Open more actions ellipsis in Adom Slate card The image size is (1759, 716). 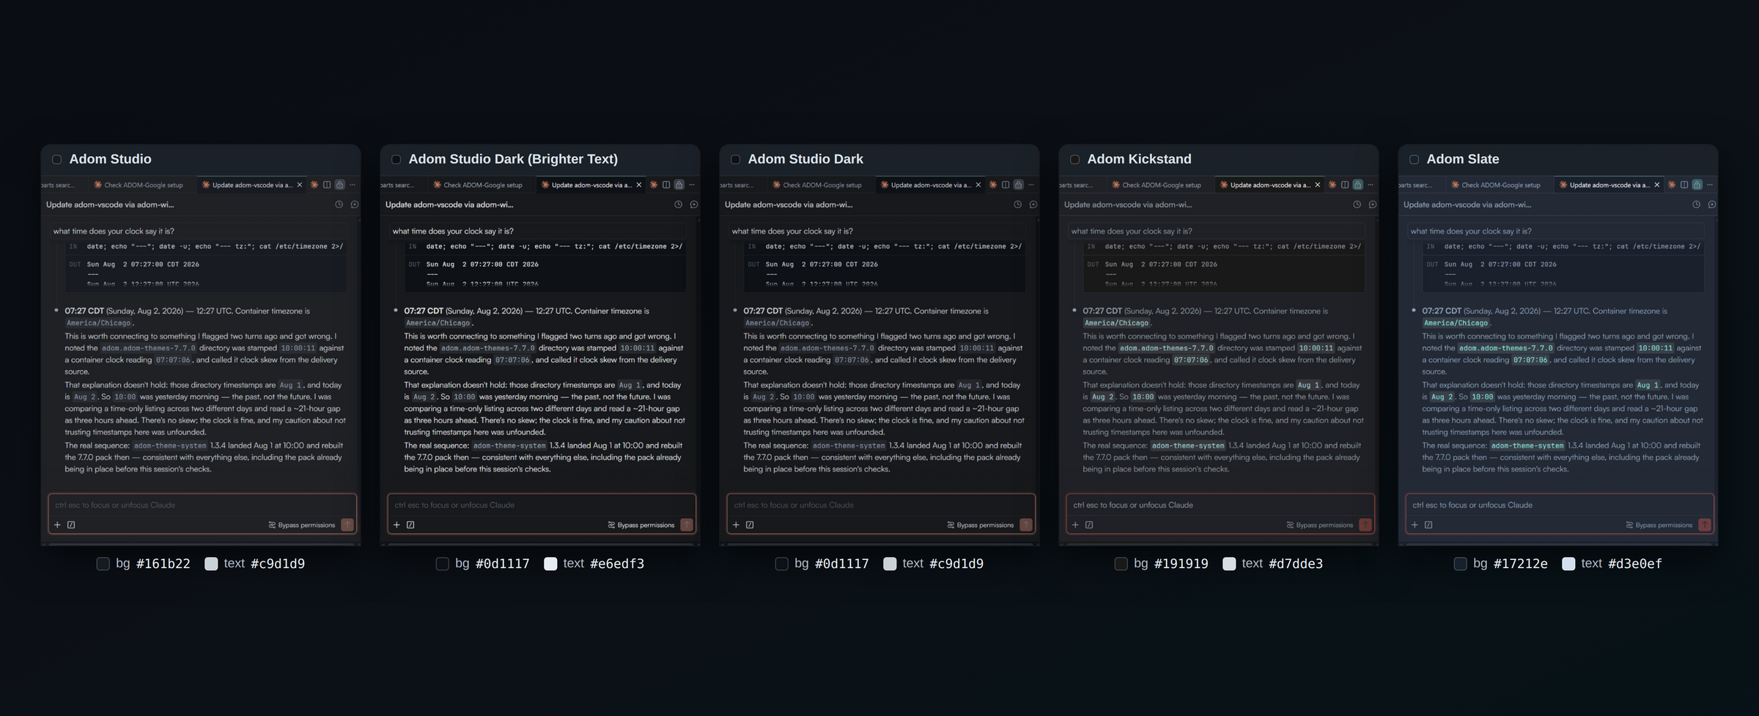click(x=1710, y=185)
